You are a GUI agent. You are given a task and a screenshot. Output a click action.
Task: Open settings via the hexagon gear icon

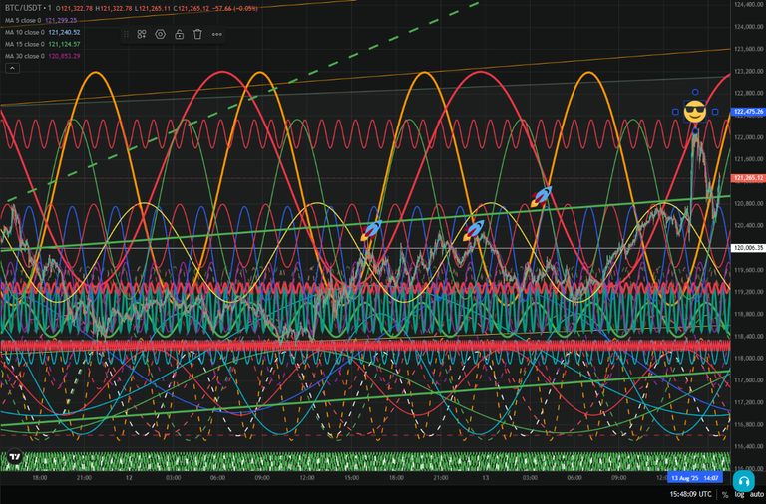[161, 34]
